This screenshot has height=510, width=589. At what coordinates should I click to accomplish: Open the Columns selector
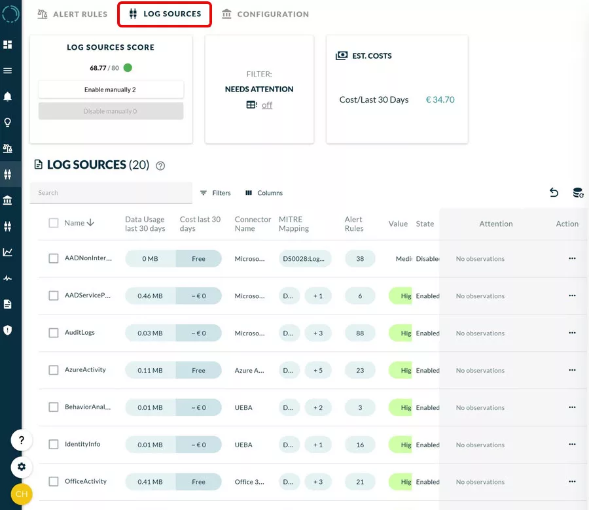click(264, 193)
